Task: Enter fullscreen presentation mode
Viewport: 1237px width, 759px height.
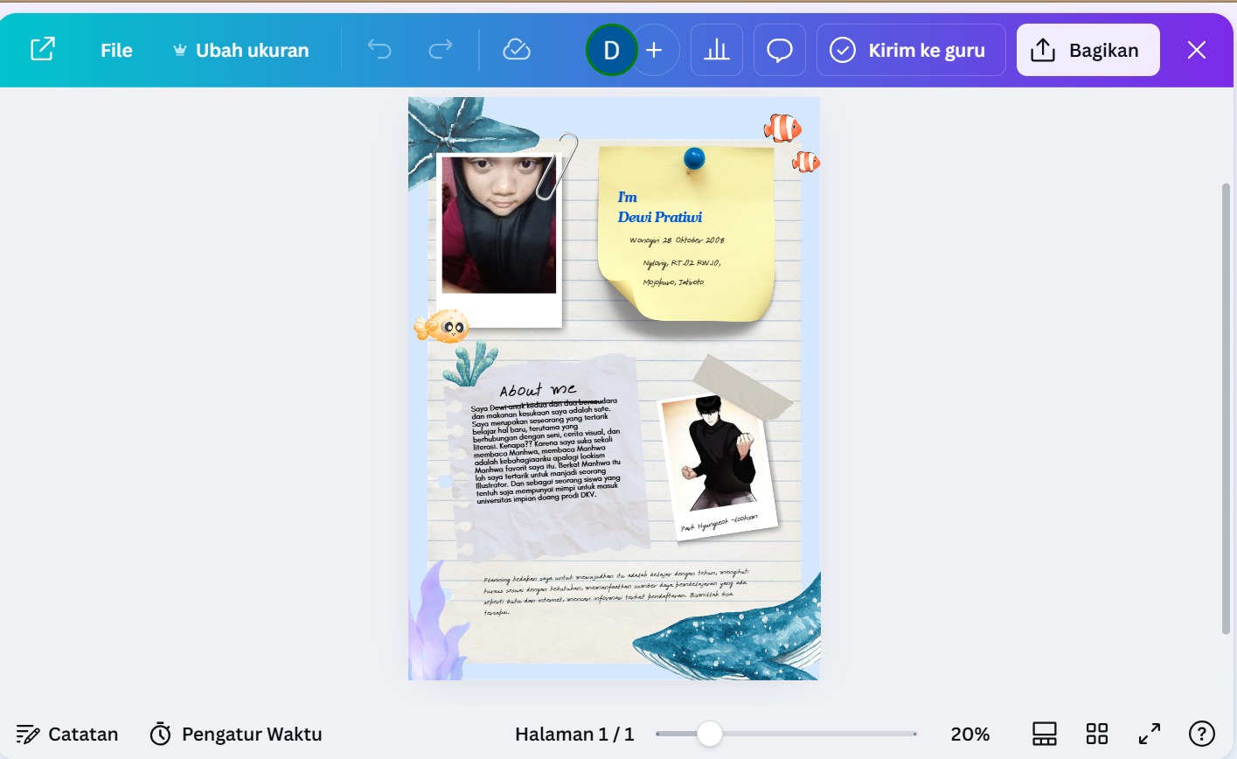Action: coord(1150,734)
